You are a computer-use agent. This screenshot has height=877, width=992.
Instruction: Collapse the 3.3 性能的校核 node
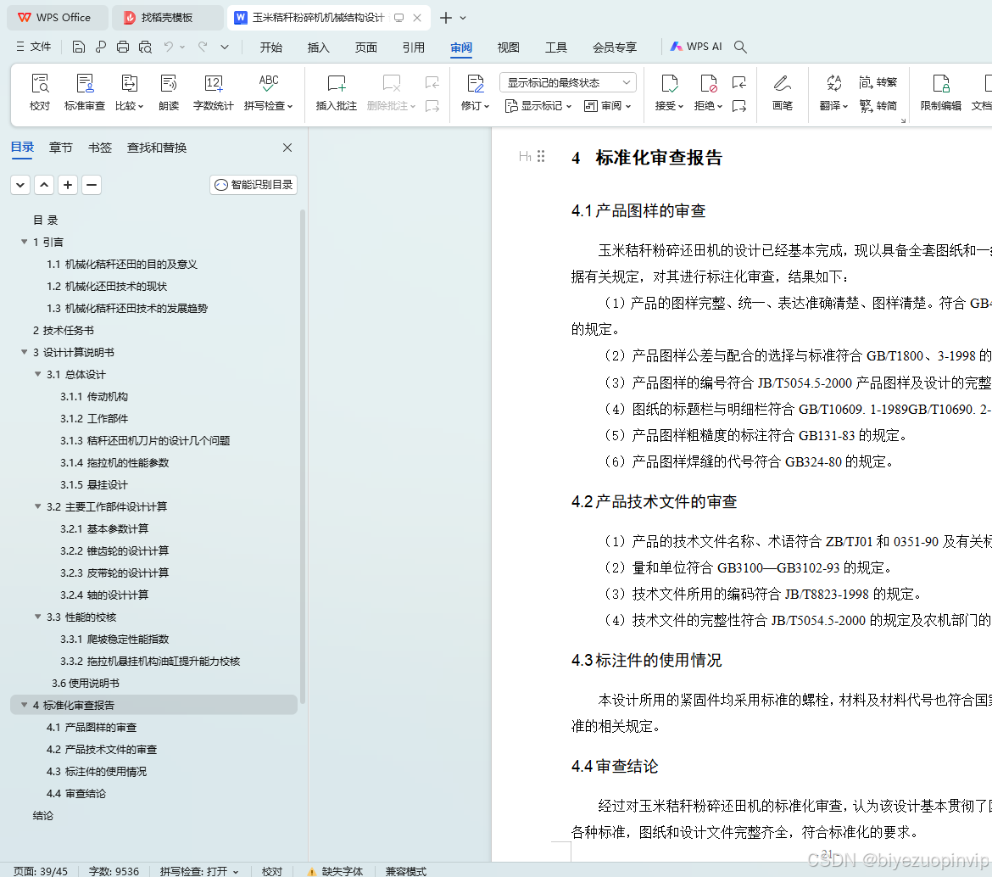38,617
